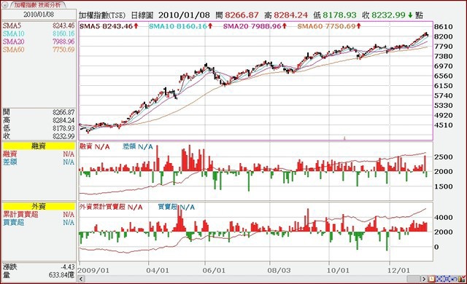Click the 差額 N/A row in left panel

click(39, 162)
